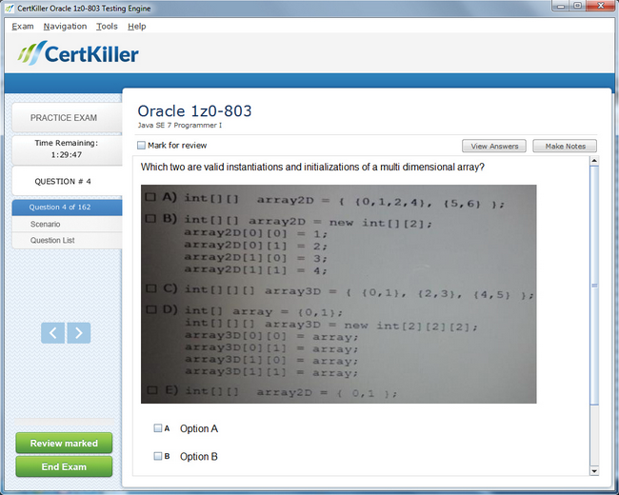Click the next question arrow icon
The image size is (619, 495).
click(79, 332)
